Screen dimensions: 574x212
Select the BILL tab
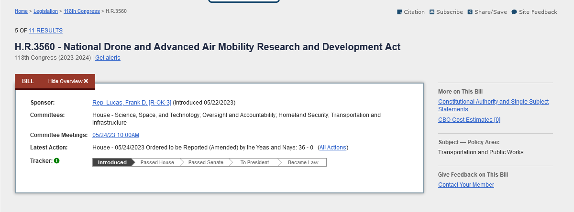[28, 81]
